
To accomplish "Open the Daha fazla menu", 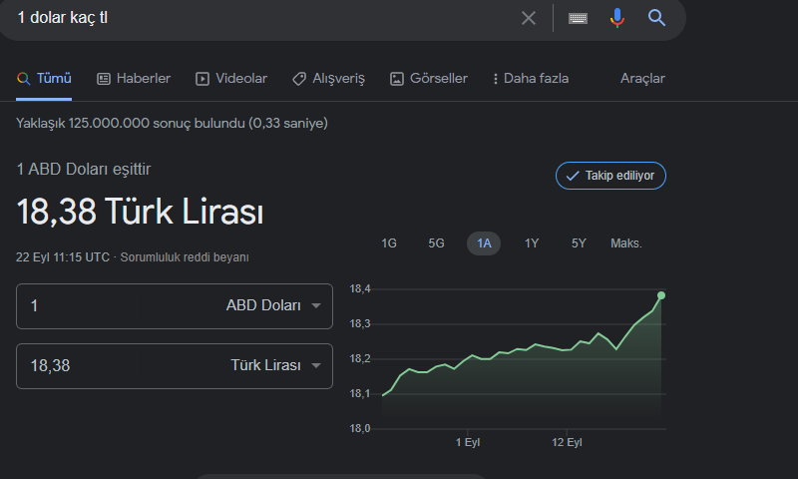I will [x=531, y=79].
